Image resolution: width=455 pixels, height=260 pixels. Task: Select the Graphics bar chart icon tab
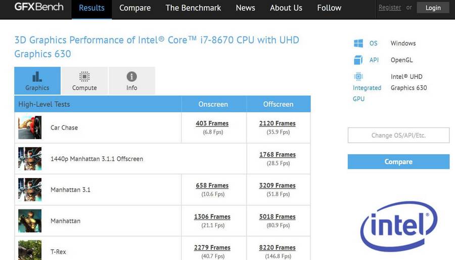pos(37,80)
